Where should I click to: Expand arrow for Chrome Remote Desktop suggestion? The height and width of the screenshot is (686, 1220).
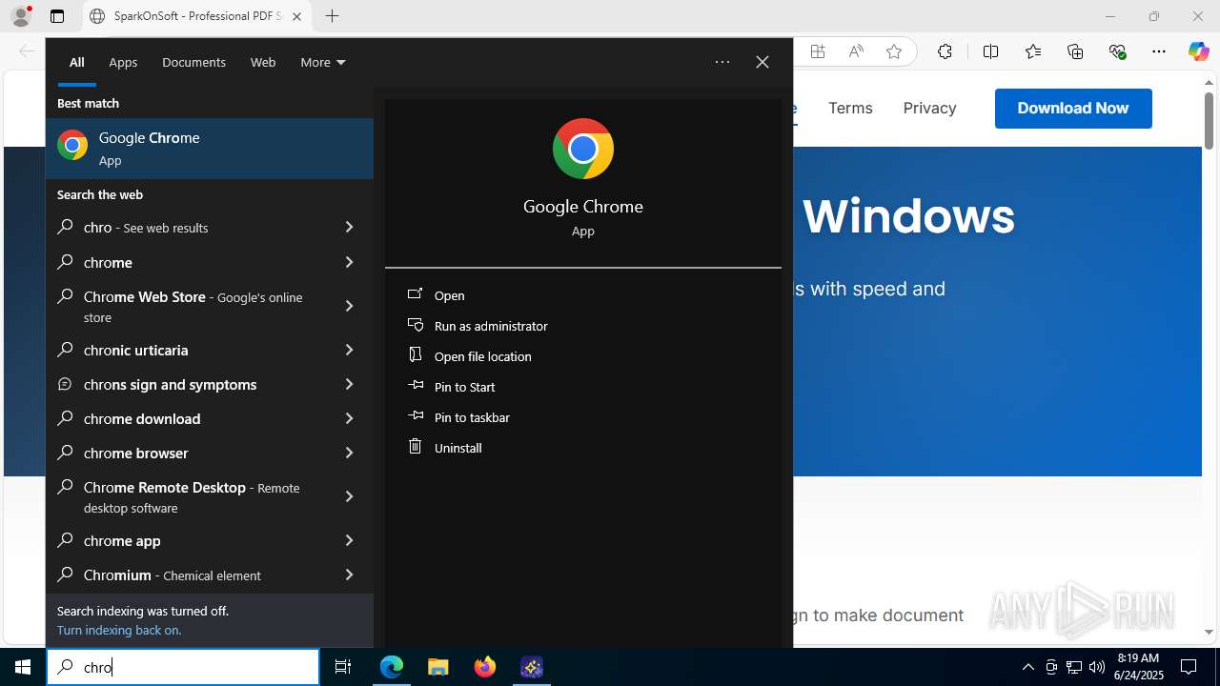pos(349,496)
